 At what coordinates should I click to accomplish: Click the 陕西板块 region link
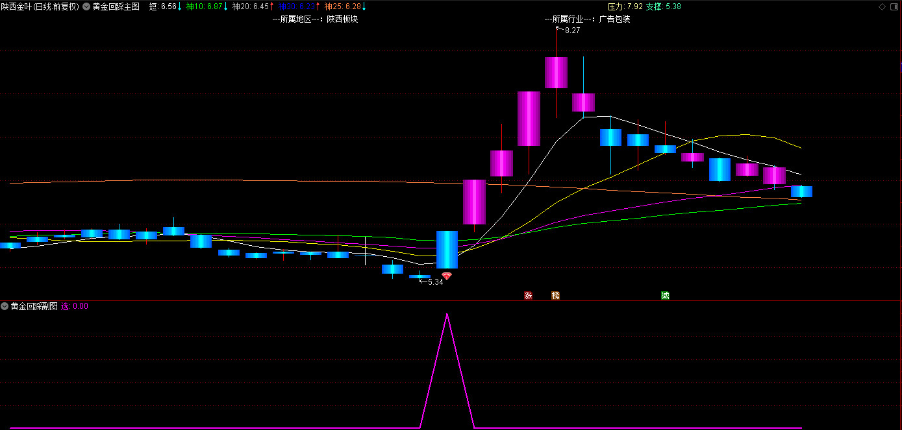point(342,19)
